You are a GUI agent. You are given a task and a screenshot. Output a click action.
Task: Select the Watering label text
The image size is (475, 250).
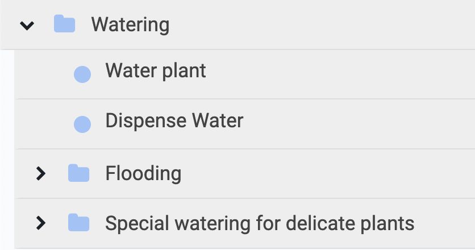pyautogui.click(x=130, y=25)
